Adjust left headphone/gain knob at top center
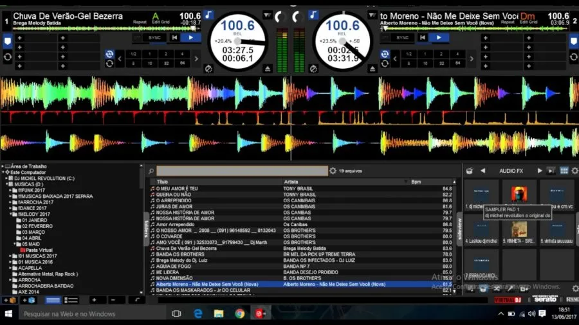This screenshot has width=579, height=325. click(280, 17)
